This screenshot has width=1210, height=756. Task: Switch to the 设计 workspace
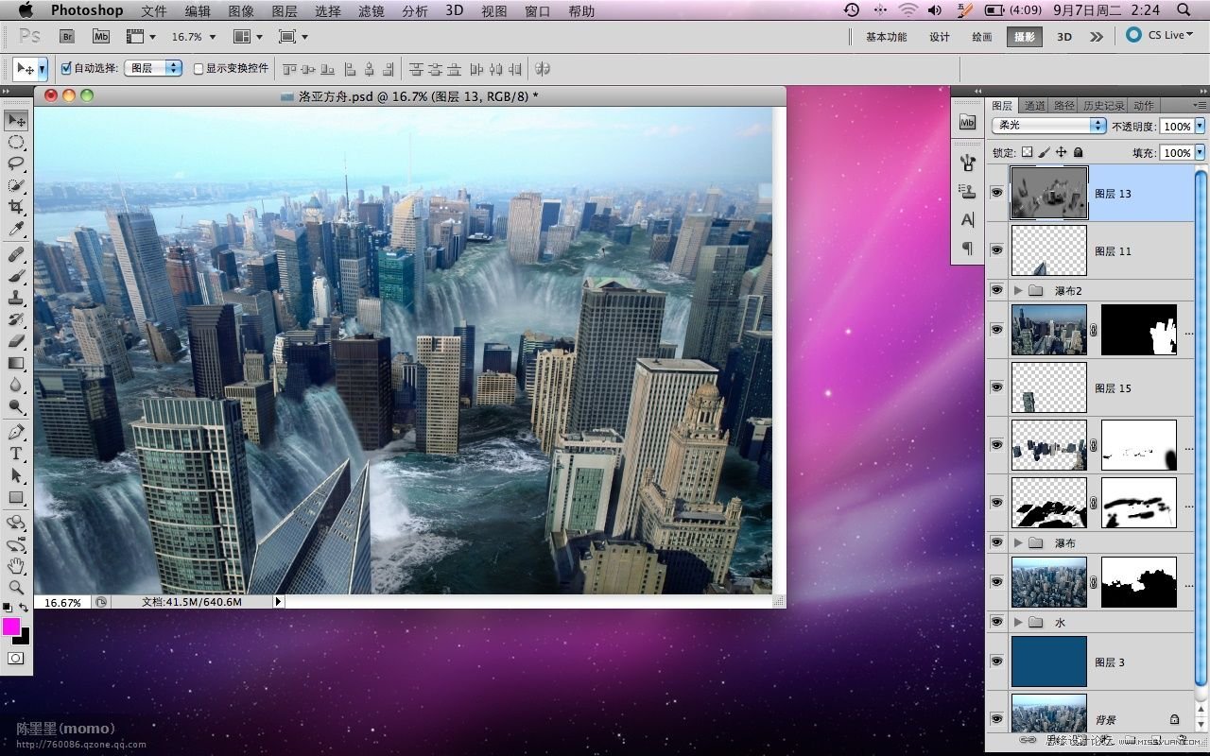[x=939, y=37]
